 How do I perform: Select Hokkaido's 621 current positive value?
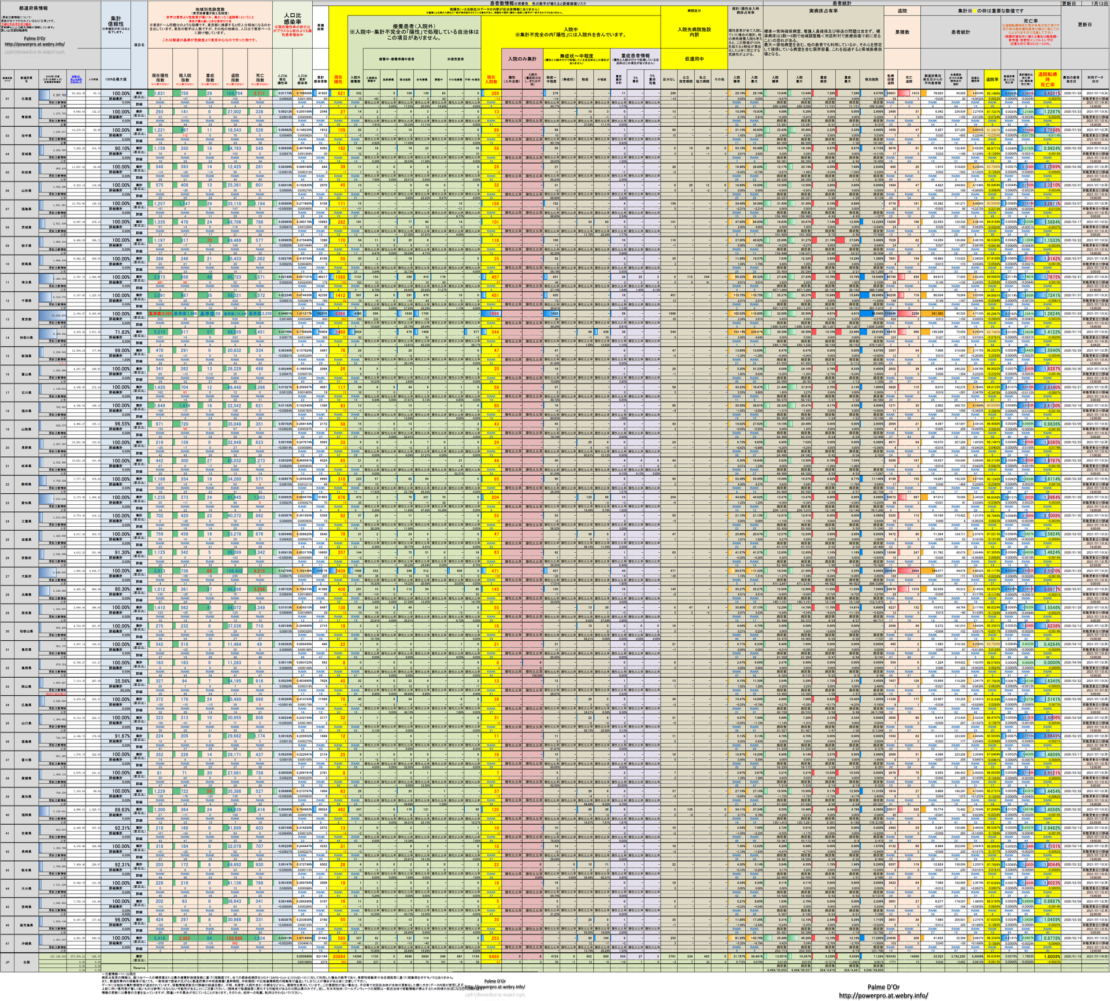click(339, 93)
